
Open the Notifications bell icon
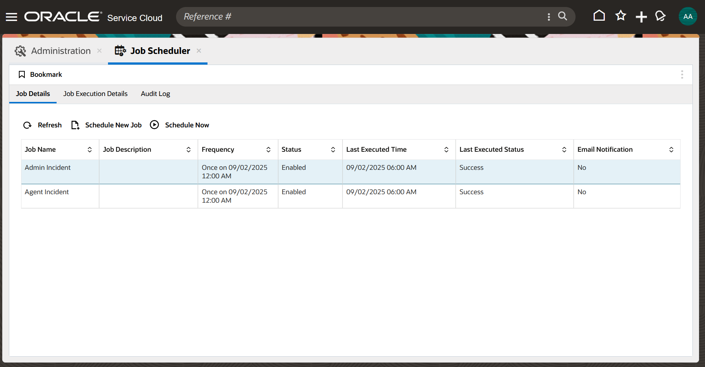[x=661, y=16]
